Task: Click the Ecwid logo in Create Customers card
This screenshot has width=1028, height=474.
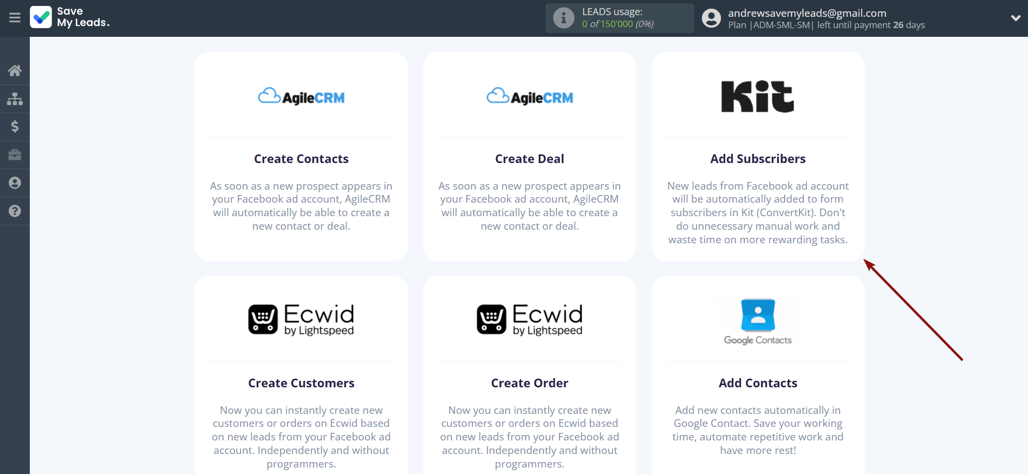Action: click(301, 319)
